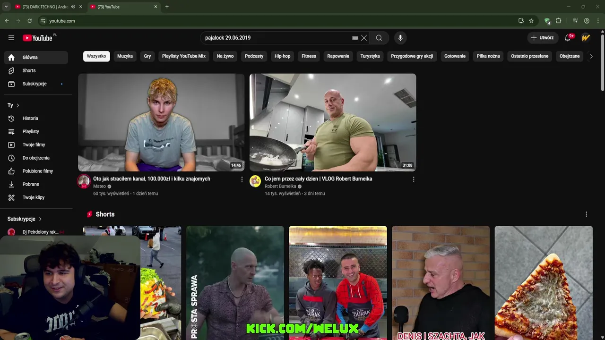The image size is (605, 340).
Task: Open Polubione filmy liked videos
Action: [36, 171]
